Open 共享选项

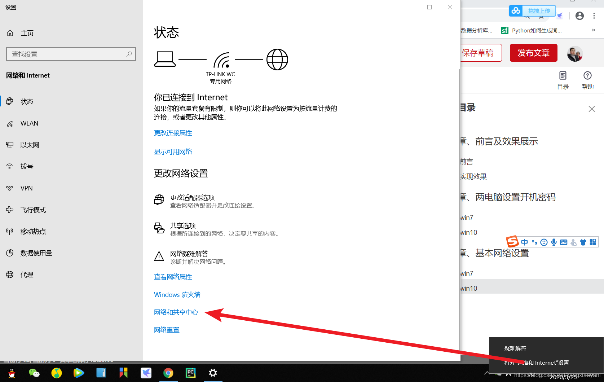click(x=217, y=229)
